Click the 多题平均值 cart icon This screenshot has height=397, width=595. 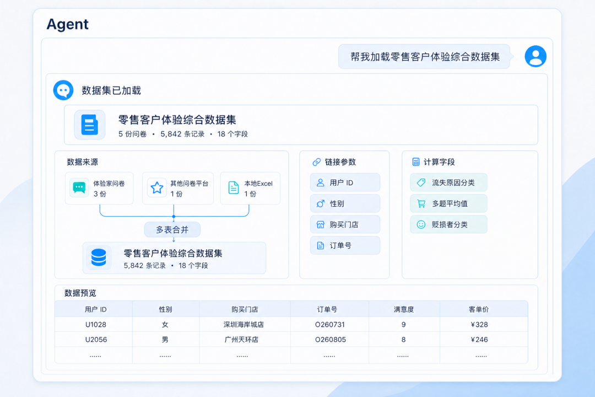click(421, 203)
